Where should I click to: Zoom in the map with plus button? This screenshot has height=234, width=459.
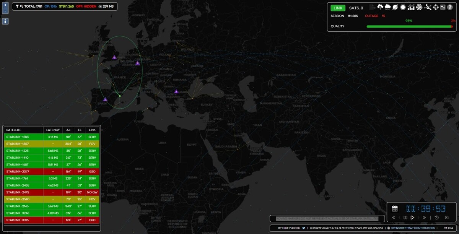click(5, 5)
